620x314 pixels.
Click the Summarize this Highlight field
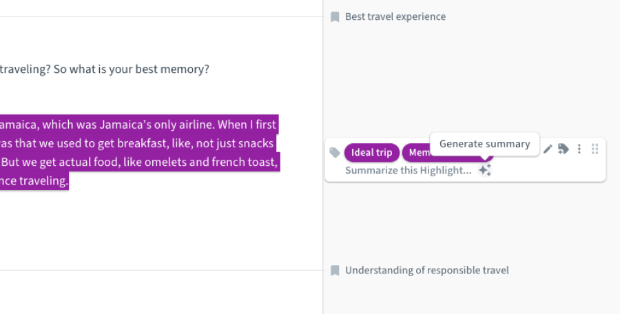pyautogui.click(x=408, y=170)
